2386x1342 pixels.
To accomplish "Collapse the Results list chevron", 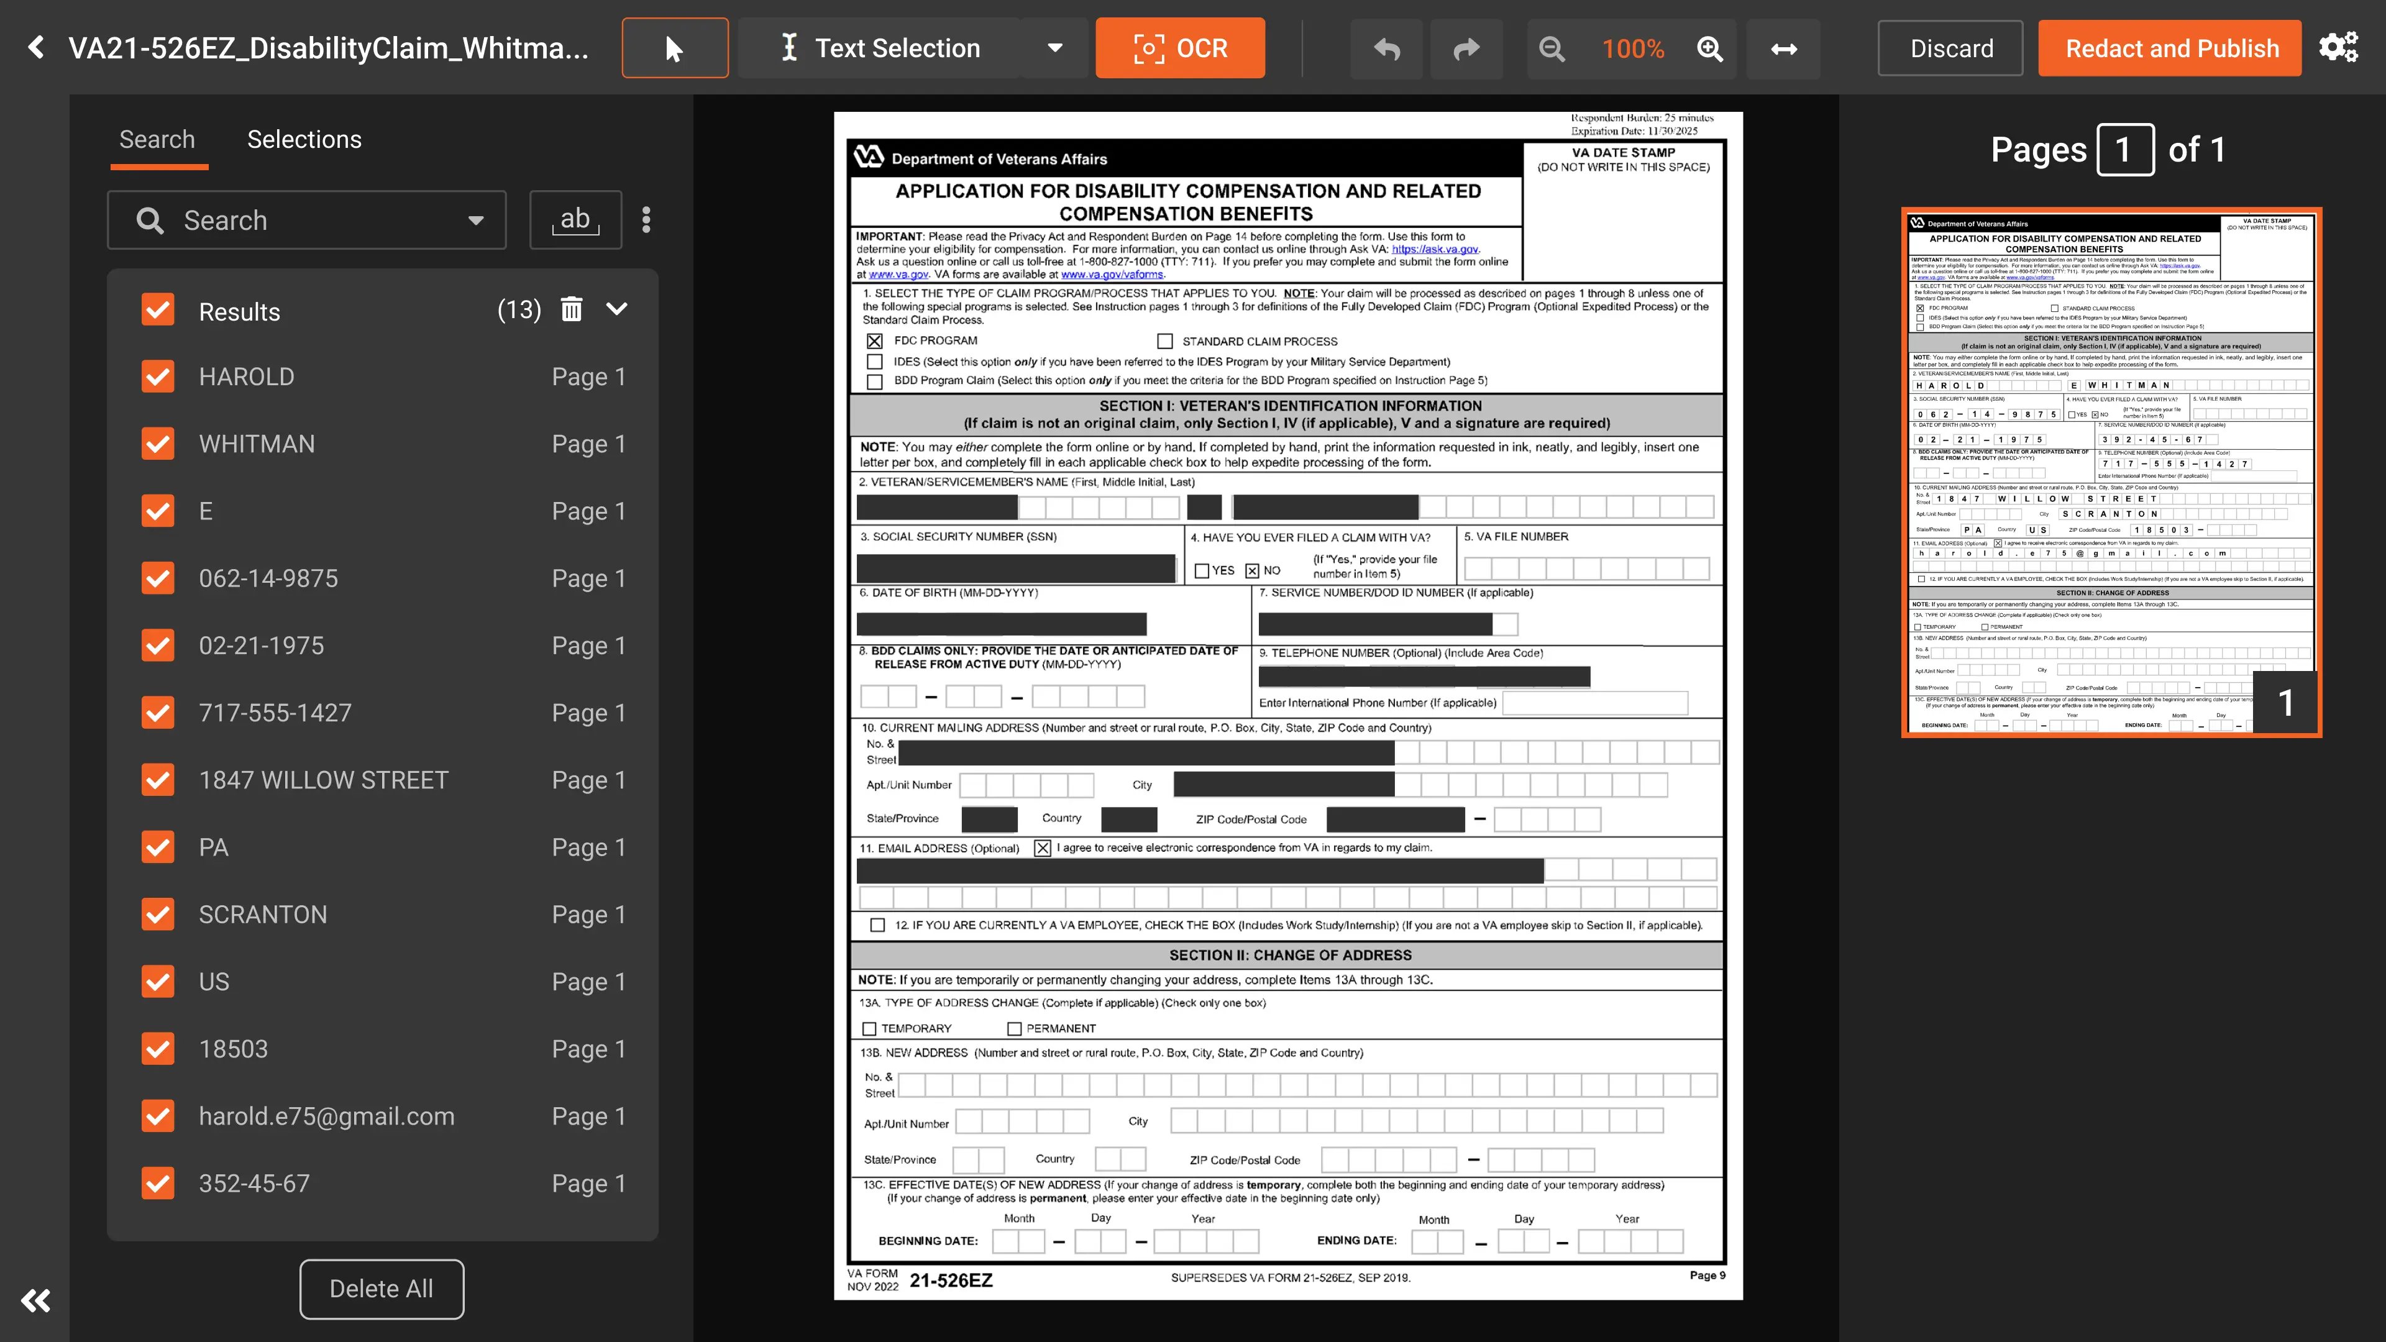I will point(617,309).
